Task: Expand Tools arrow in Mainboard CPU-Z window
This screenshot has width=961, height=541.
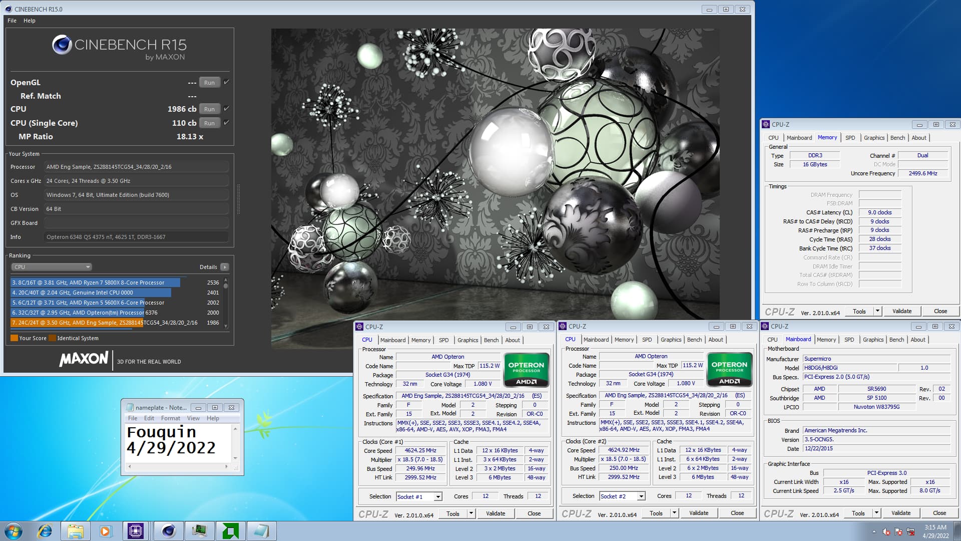Action: coord(876,513)
